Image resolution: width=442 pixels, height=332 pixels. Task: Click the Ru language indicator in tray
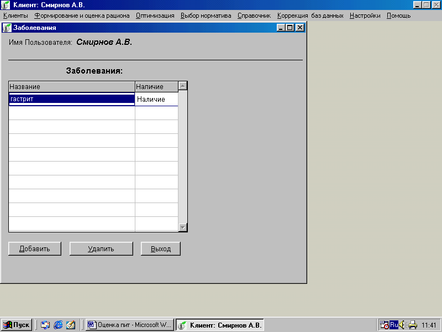(x=394, y=325)
